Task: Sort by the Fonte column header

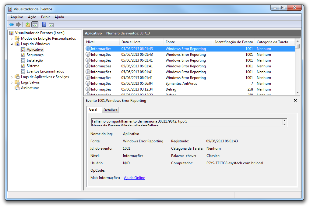Action: (x=188, y=42)
